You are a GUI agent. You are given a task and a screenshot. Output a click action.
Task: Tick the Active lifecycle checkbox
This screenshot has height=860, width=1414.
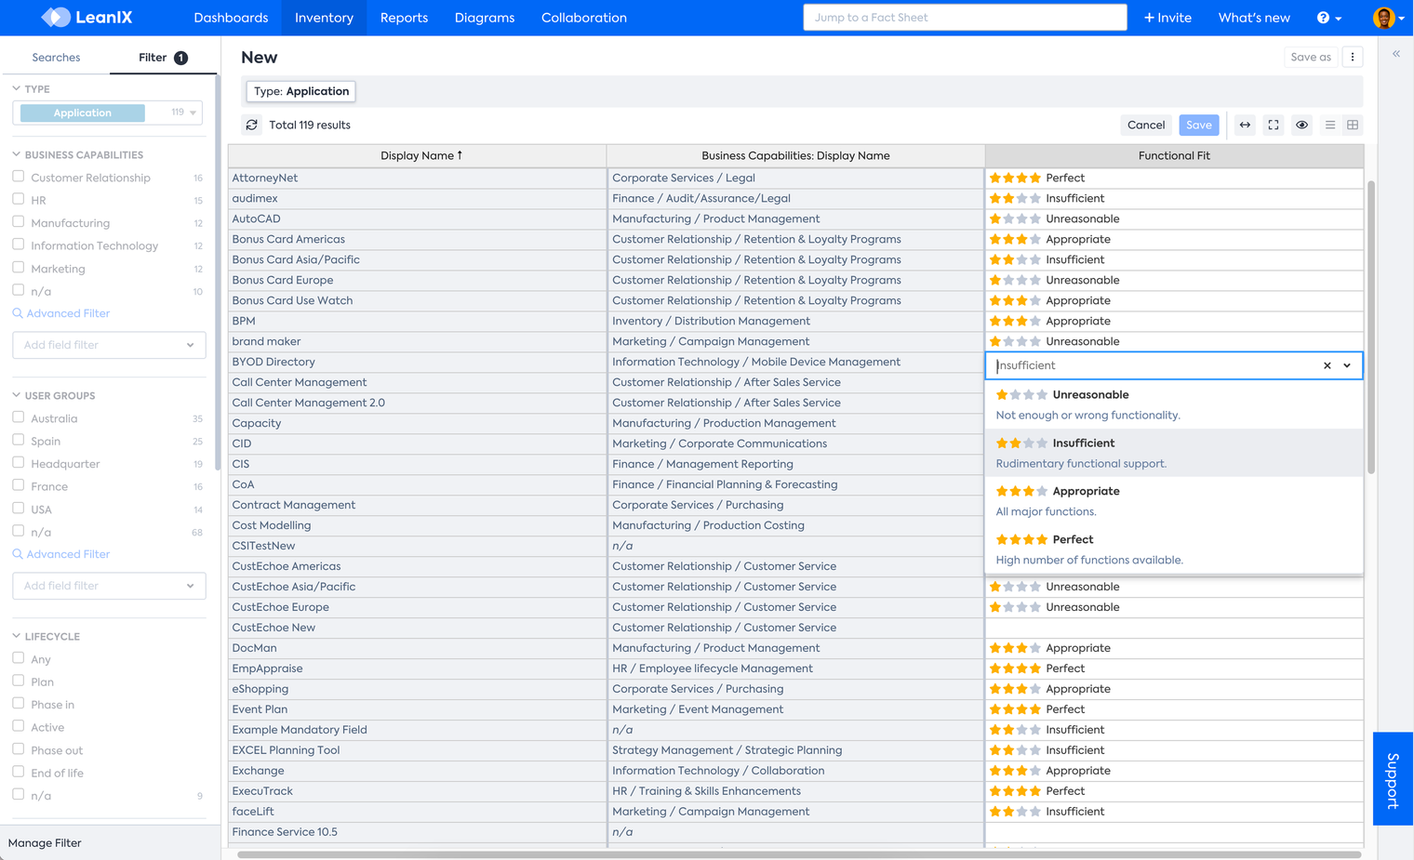point(19,726)
